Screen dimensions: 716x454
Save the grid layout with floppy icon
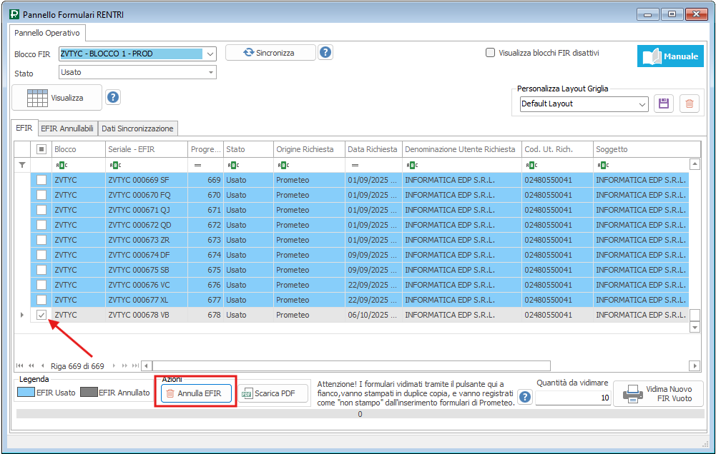point(664,104)
